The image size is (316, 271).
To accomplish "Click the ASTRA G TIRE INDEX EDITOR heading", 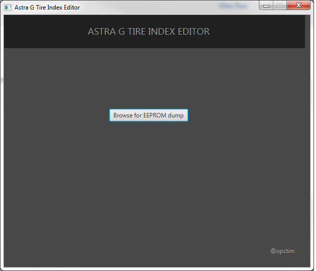I will click(x=149, y=32).
